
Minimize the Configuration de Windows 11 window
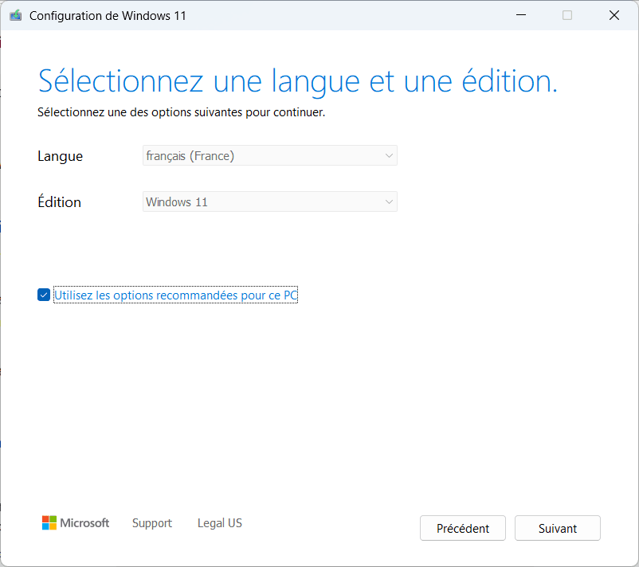(x=521, y=15)
